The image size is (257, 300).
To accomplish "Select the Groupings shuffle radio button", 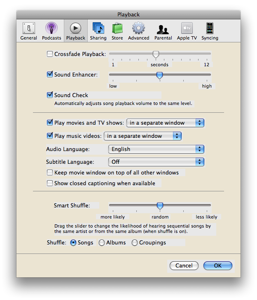I will [x=135, y=243].
